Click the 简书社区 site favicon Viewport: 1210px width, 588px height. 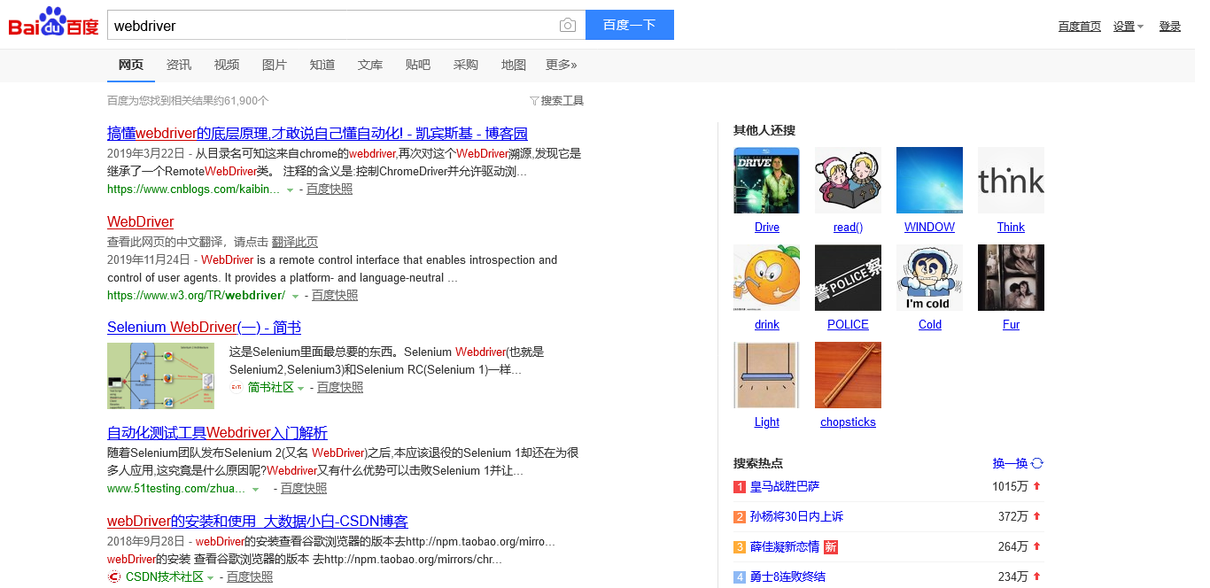(237, 388)
